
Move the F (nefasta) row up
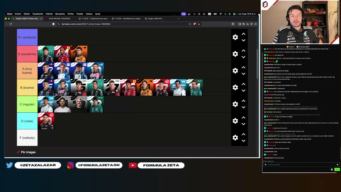pyautogui.click(x=243, y=134)
